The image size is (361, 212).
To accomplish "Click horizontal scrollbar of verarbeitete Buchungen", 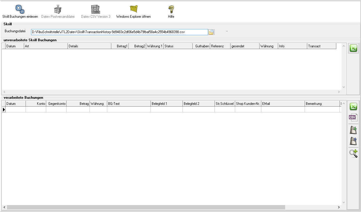I will [146, 207].
